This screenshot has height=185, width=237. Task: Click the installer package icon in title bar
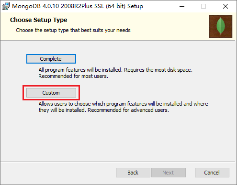coord(6,6)
